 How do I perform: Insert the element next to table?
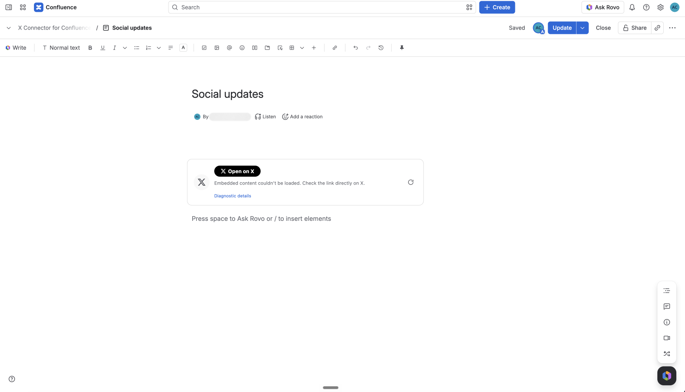point(280,48)
